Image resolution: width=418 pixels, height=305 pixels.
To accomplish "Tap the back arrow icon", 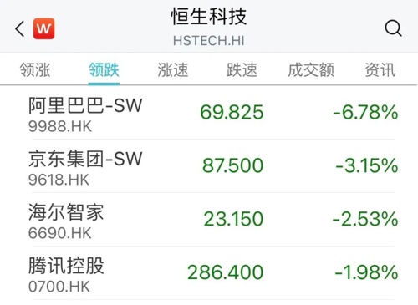I will [19, 28].
